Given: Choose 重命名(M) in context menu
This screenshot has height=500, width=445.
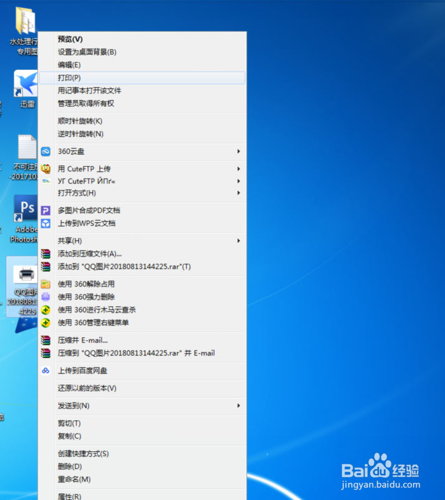Looking at the screenshot, I should (142, 479).
